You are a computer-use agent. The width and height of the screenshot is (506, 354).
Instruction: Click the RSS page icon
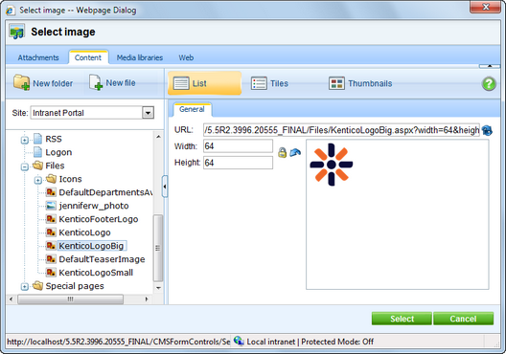pos(38,139)
